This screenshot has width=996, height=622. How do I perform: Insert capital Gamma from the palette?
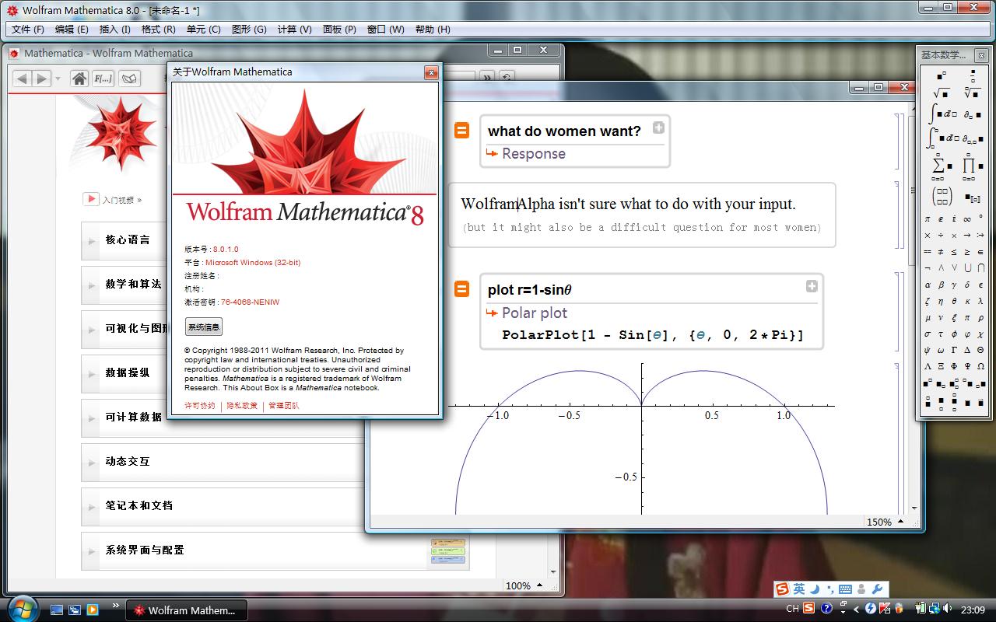coord(954,350)
